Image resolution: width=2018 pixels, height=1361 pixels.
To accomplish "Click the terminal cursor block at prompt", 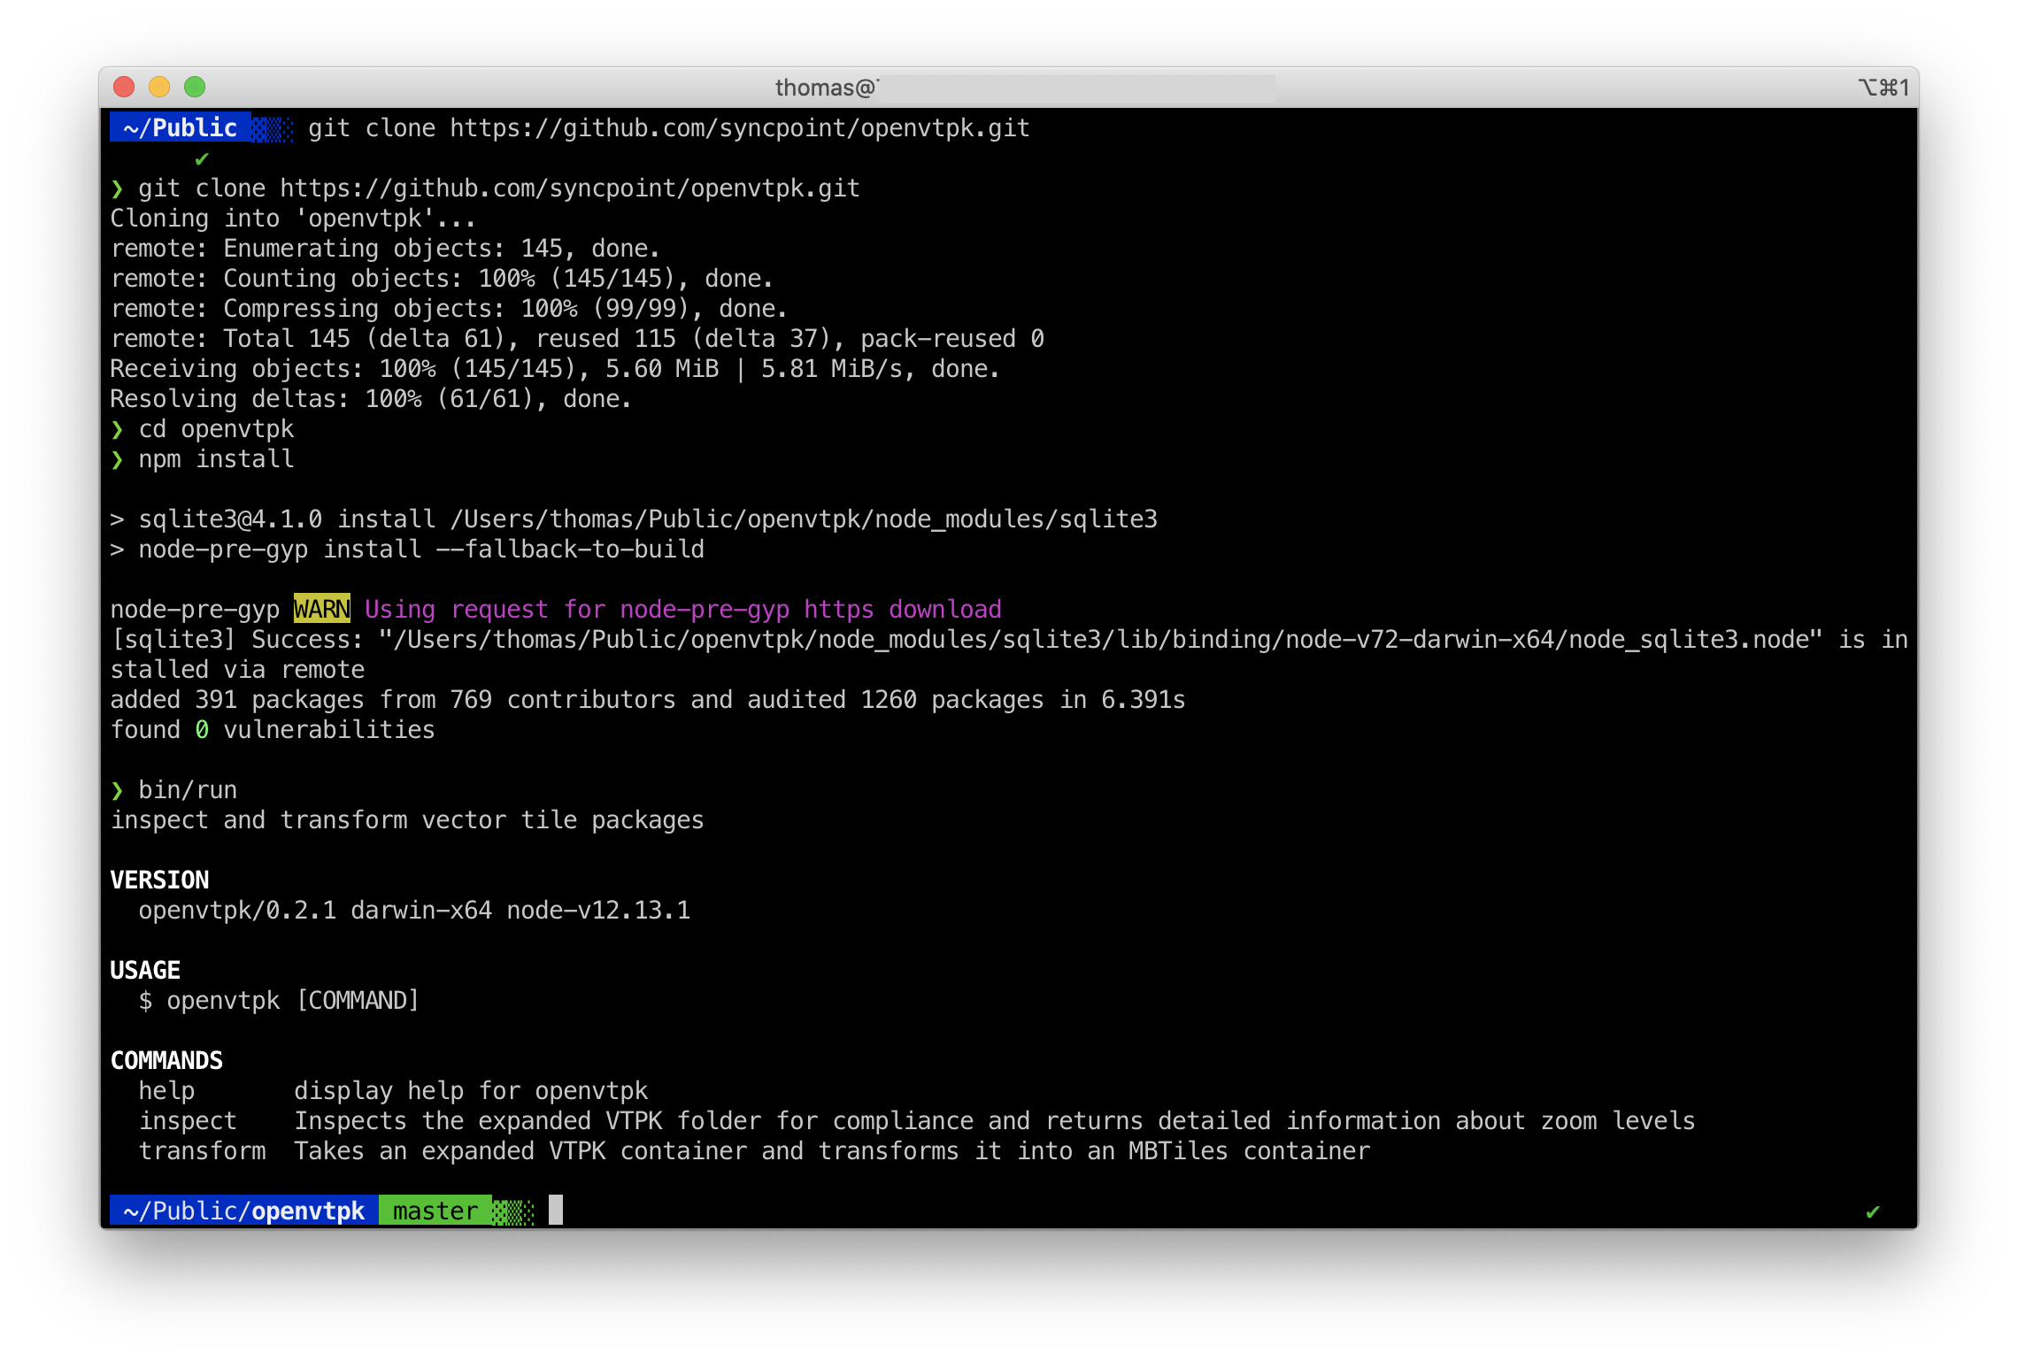I will click(556, 1210).
